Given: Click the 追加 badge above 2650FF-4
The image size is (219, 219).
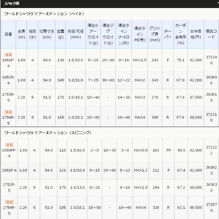Looking at the screenshot, I should 9,145.
